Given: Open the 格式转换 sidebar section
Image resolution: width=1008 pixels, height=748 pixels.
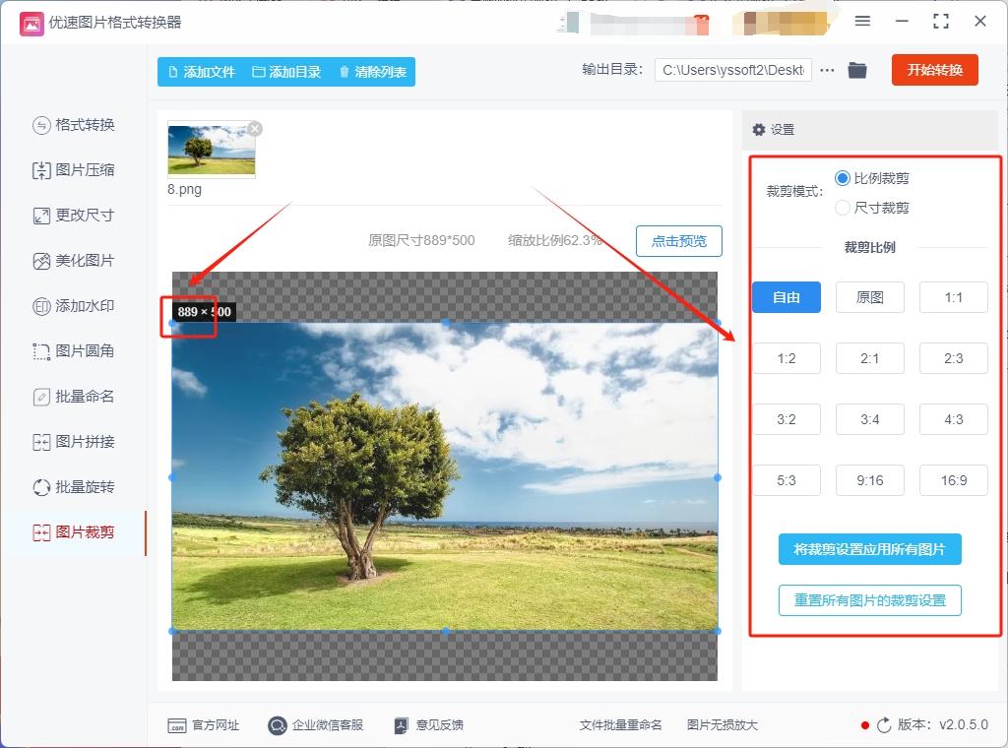Looking at the screenshot, I should (x=74, y=125).
